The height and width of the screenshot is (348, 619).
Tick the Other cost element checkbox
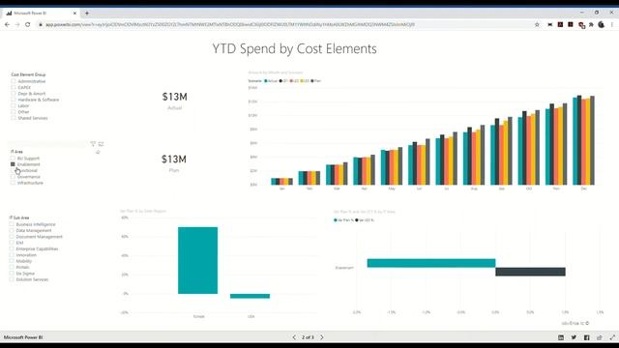tap(14, 112)
